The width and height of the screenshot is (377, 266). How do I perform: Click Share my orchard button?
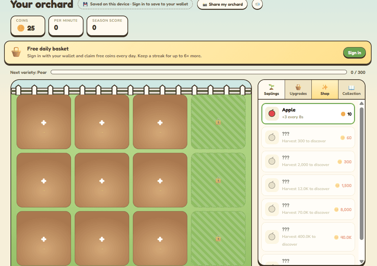(222, 4)
